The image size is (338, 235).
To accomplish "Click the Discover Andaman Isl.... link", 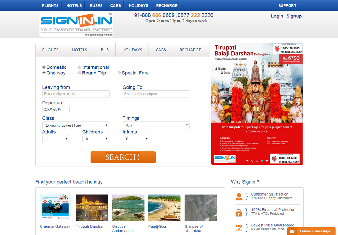I will (x=125, y=229).
